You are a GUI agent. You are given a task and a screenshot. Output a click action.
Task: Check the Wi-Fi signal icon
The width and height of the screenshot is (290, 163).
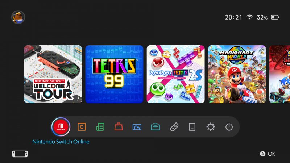pyautogui.click(x=249, y=17)
